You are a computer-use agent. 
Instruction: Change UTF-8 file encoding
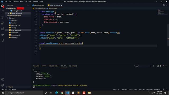(130, 89)
